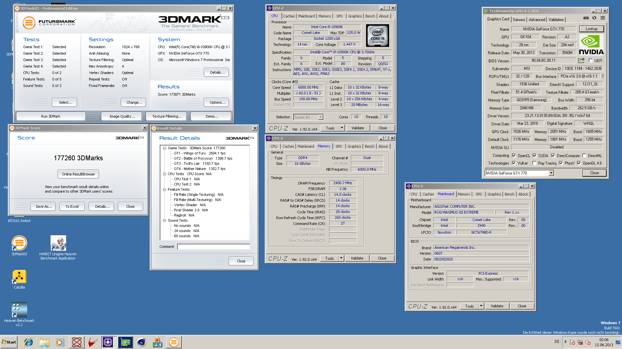
Task: Click the red atom-shaped taskbar icon
Action: pyautogui.click(x=77, y=342)
